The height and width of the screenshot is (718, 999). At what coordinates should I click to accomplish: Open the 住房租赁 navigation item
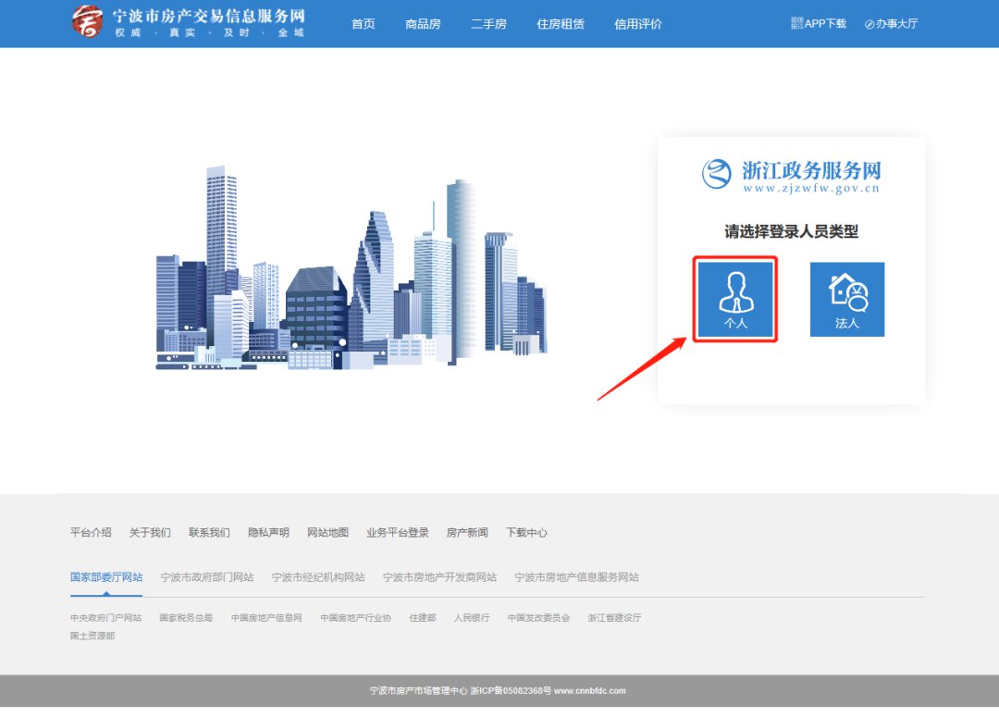click(x=561, y=24)
